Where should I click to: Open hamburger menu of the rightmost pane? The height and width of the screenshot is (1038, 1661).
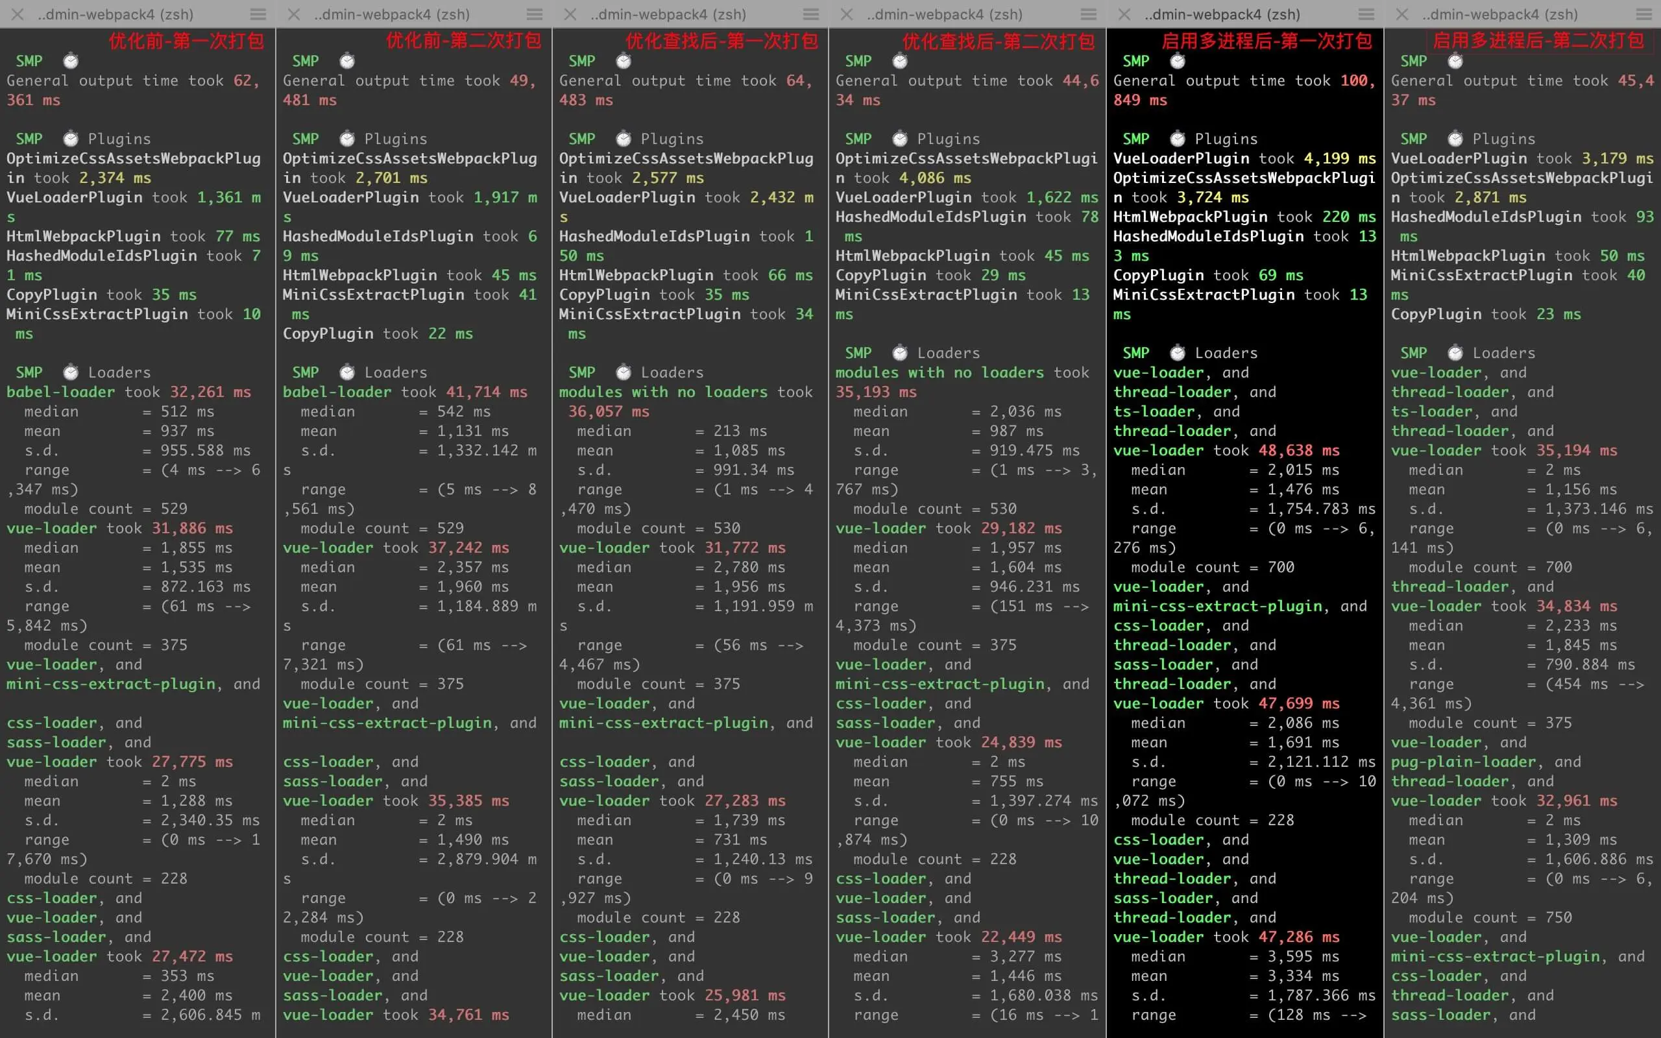1644,14
